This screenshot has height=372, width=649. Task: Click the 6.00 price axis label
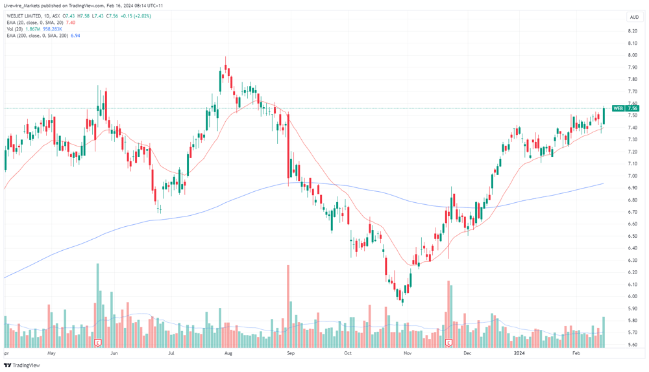[632, 297]
